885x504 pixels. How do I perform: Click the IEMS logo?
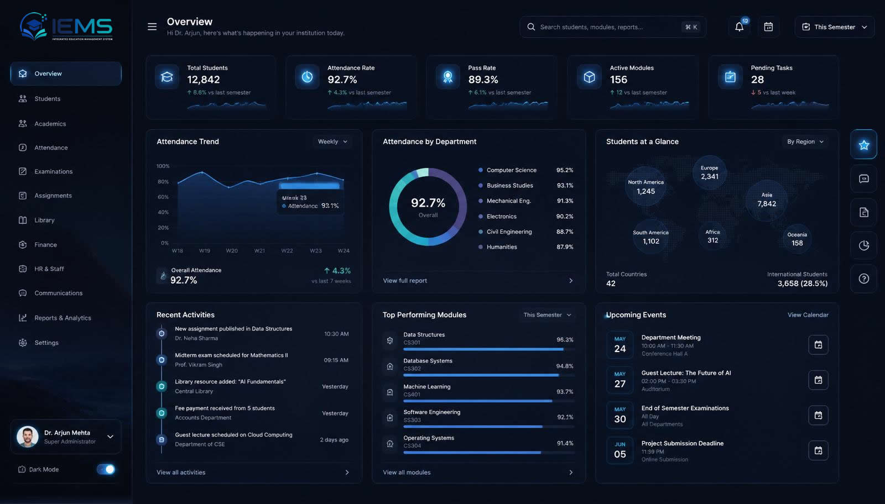[x=66, y=27]
